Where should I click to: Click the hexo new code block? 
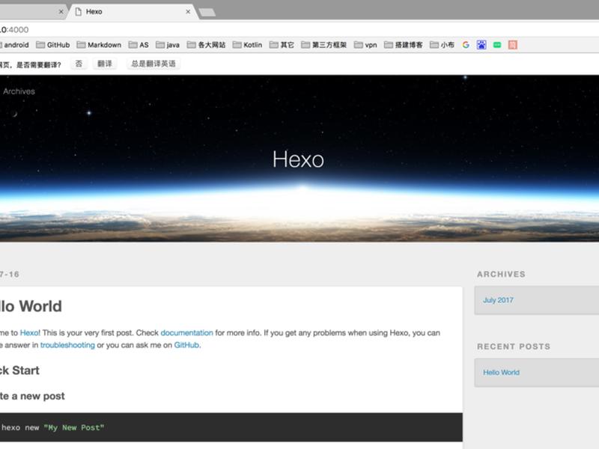click(231, 427)
